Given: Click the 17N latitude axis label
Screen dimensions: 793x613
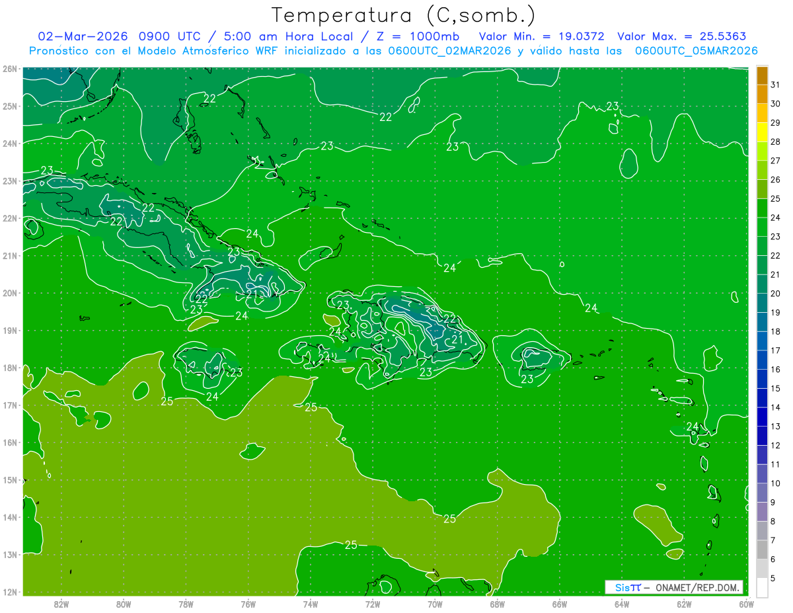Looking at the screenshot, I should [x=9, y=405].
